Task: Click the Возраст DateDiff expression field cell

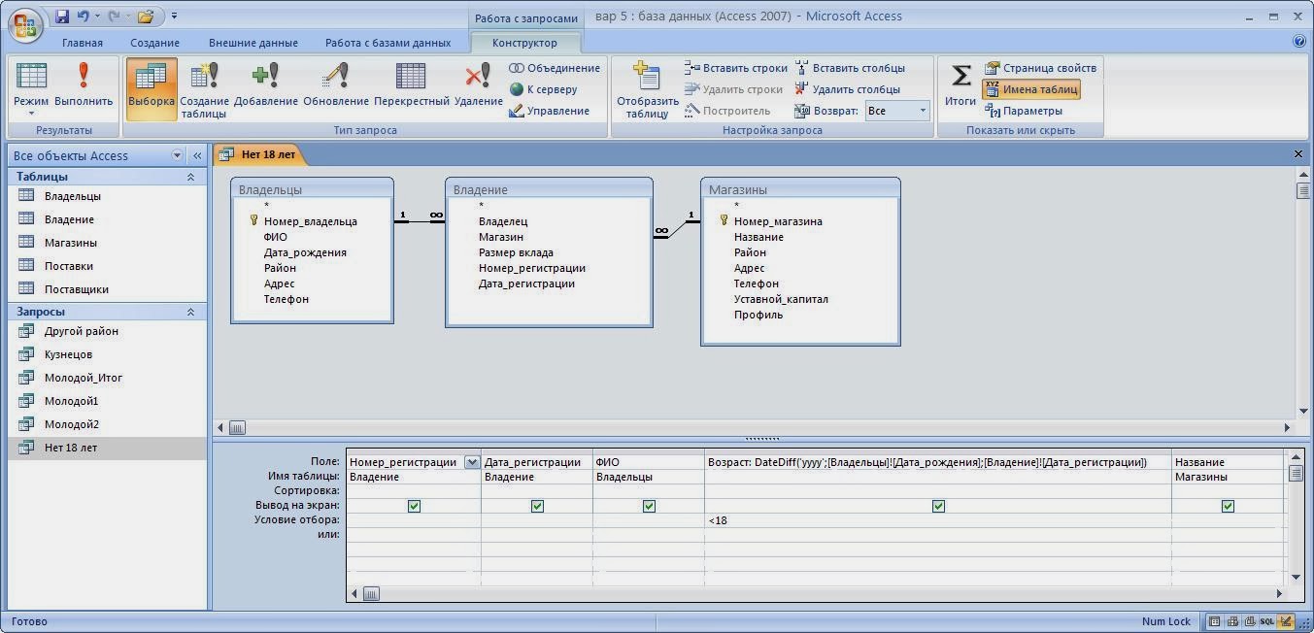Action: click(938, 462)
